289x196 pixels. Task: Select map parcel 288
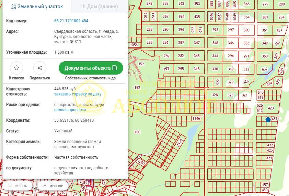(x=149, y=29)
